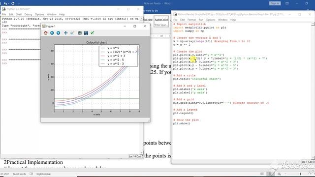Click the '# Create the plot' comment line

pos(188,51)
